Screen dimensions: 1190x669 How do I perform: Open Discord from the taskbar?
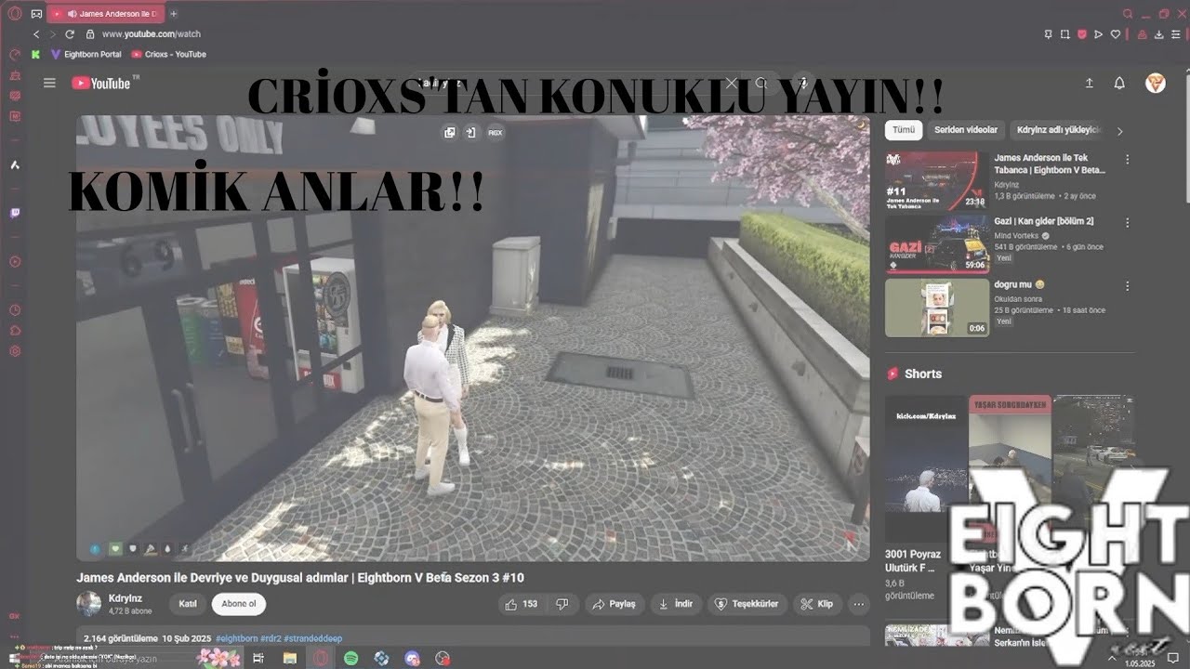click(411, 658)
